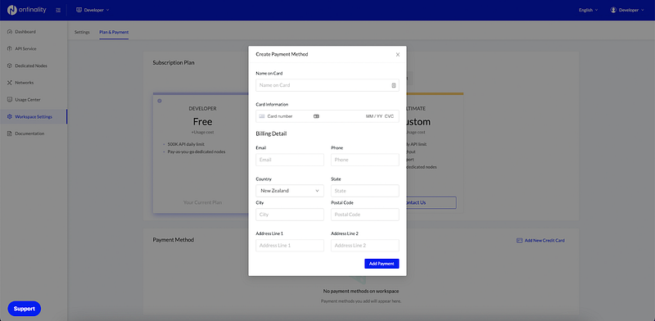
Task: Open Dashboard from the sidebar icon
Action: click(x=10, y=32)
